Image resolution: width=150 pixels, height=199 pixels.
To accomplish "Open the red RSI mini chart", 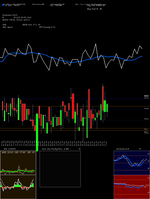I will (x=132, y=187).
